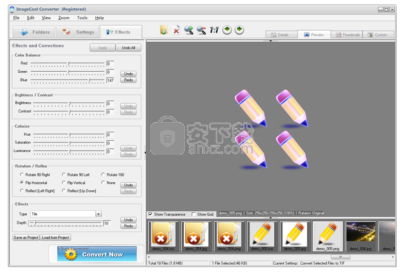Click the remove file red X icon
Image resolution: width=406 pixels, height=272 pixels.
(176, 30)
